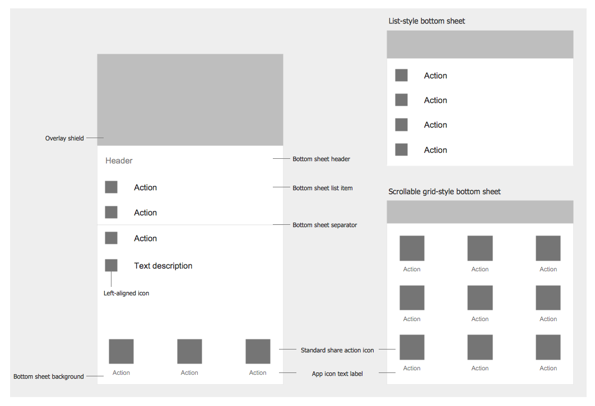Screen dimensions: 595x406
Task: Click the Action caption under the main mockup's first share icon
Action: point(121,372)
